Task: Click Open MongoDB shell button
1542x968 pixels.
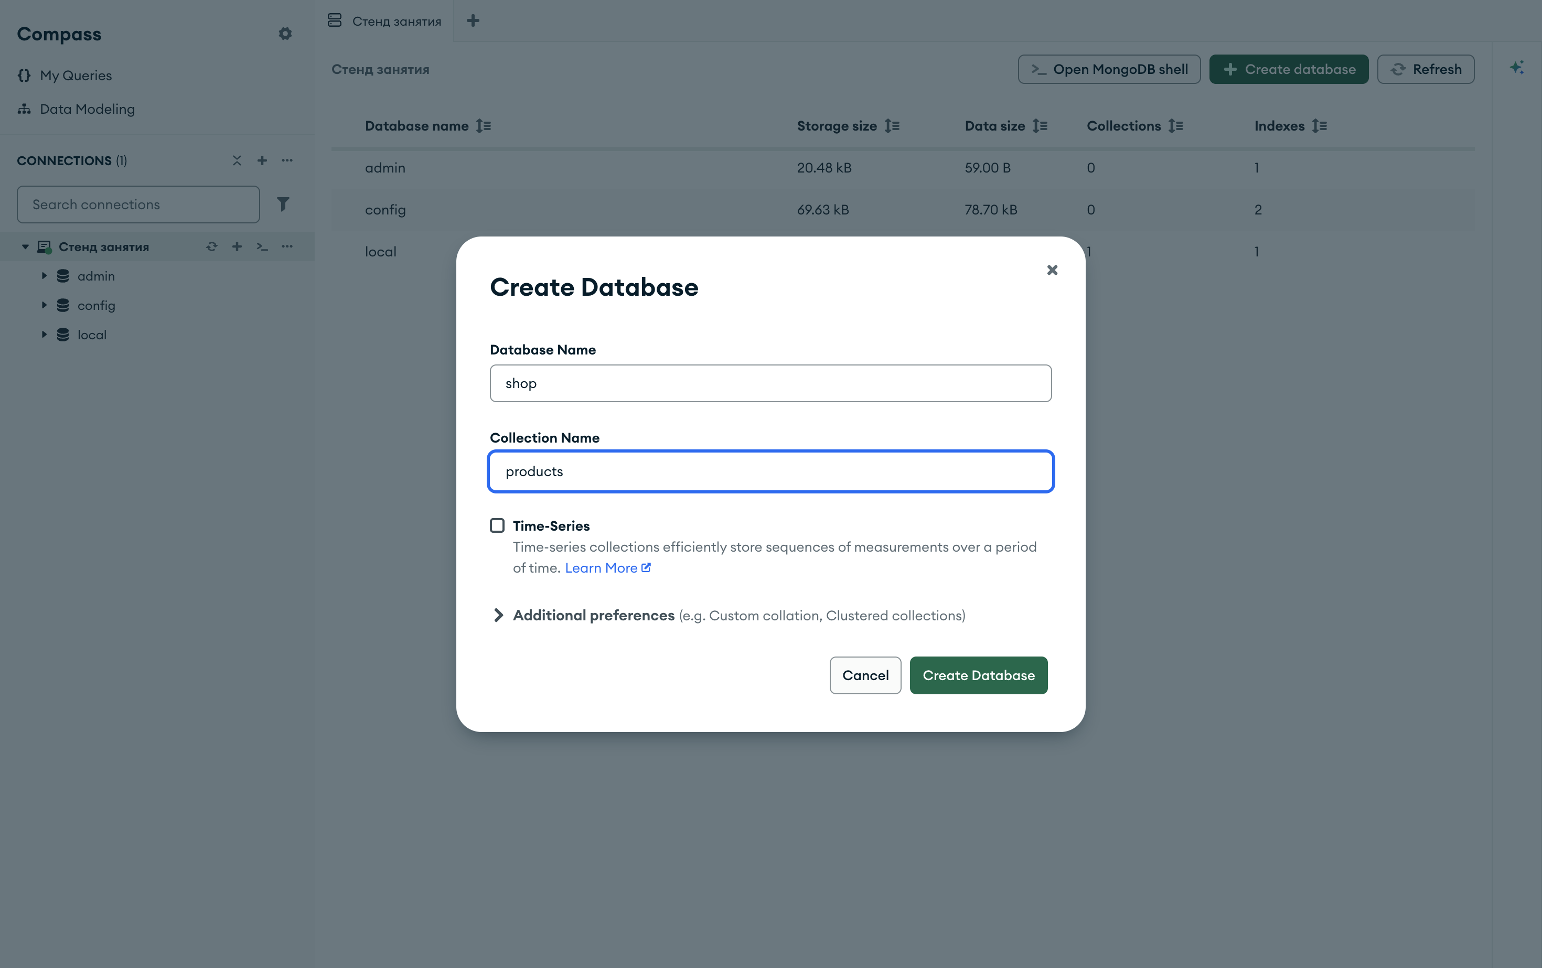Action: [1109, 69]
